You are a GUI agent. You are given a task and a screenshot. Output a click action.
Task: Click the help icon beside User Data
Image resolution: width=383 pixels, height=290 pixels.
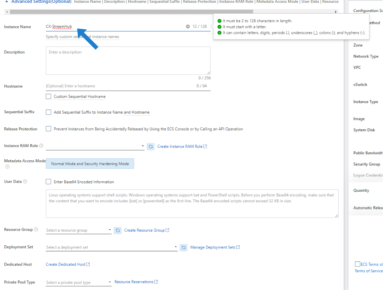point(25,182)
